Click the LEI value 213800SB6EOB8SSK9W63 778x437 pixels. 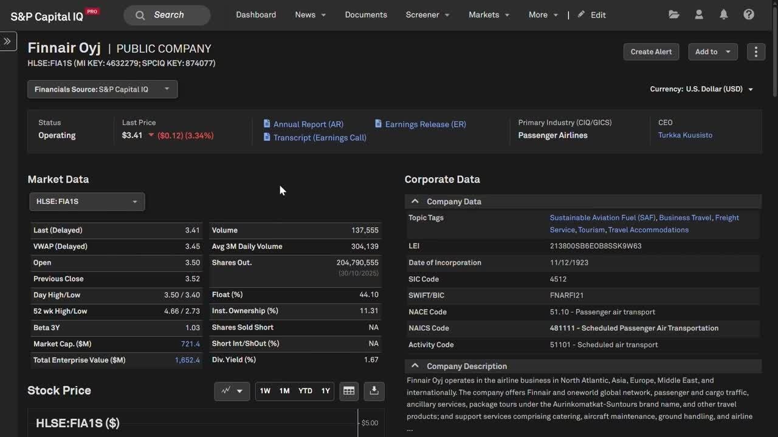[x=596, y=246]
